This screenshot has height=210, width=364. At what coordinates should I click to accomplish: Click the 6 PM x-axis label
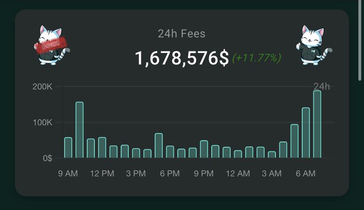point(170,174)
